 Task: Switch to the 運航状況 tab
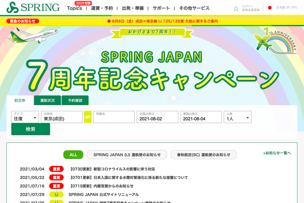coord(48,100)
